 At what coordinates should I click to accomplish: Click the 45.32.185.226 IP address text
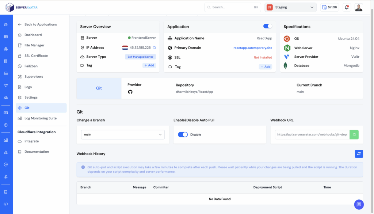pyautogui.click(x=140, y=47)
